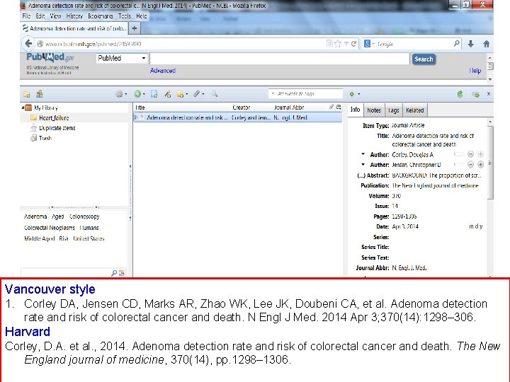Select Duplicate Items in library

tap(57, 128)
